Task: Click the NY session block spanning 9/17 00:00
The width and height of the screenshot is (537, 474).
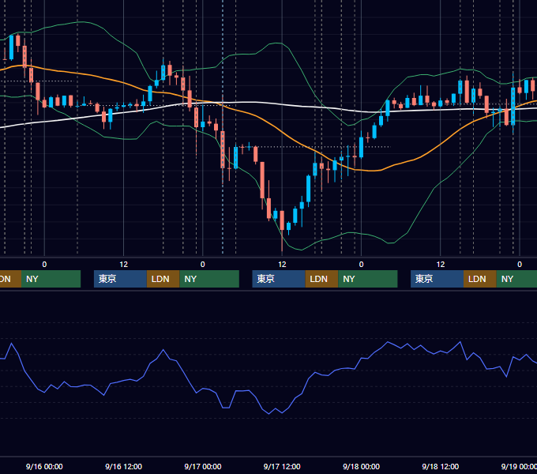Action: pyautogui.click(x=209, y=279)
